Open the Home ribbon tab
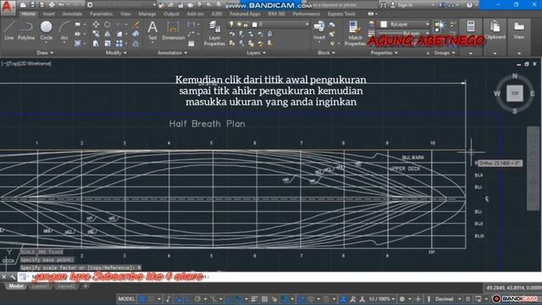The width and height of the screenshot is (542, 305). click(x=28, y=14)
